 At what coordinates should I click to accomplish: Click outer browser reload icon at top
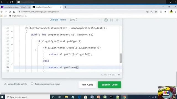point(11,2)
